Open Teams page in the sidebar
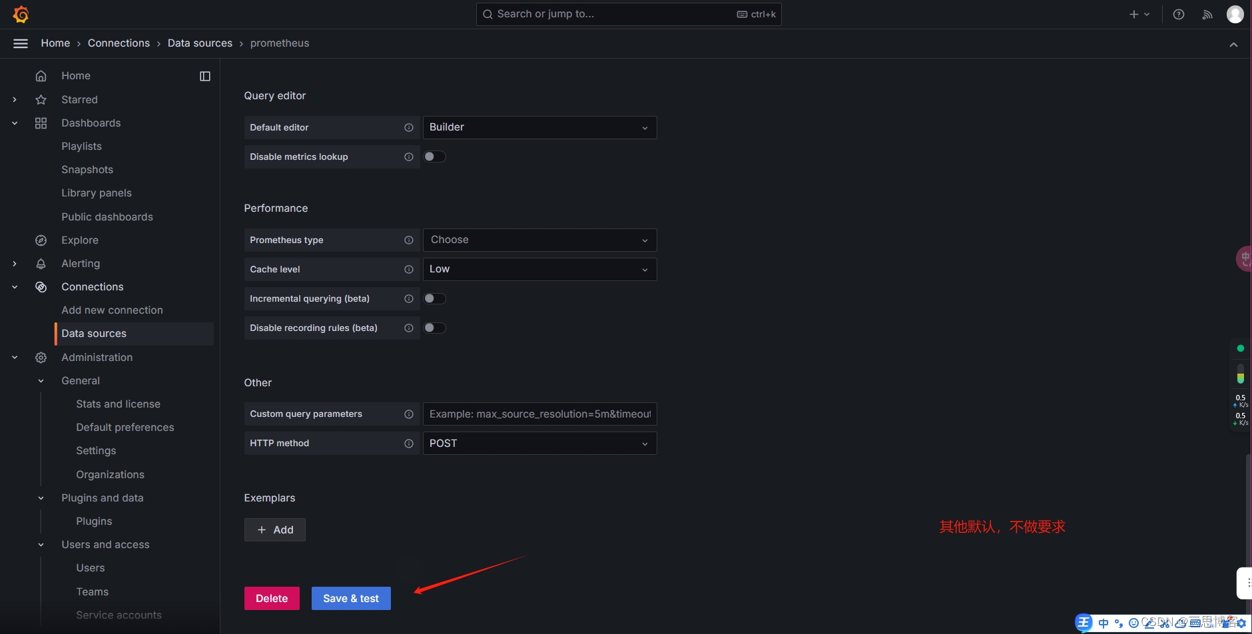 pyautogui.click(x=92, y=592)
